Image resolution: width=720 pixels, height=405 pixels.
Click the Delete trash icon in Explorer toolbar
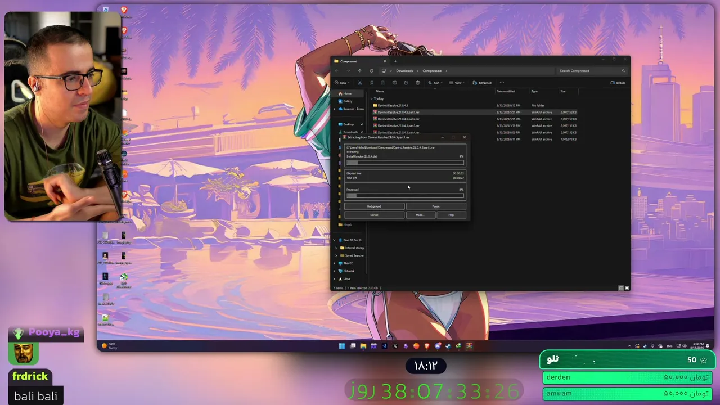(417, 83)
